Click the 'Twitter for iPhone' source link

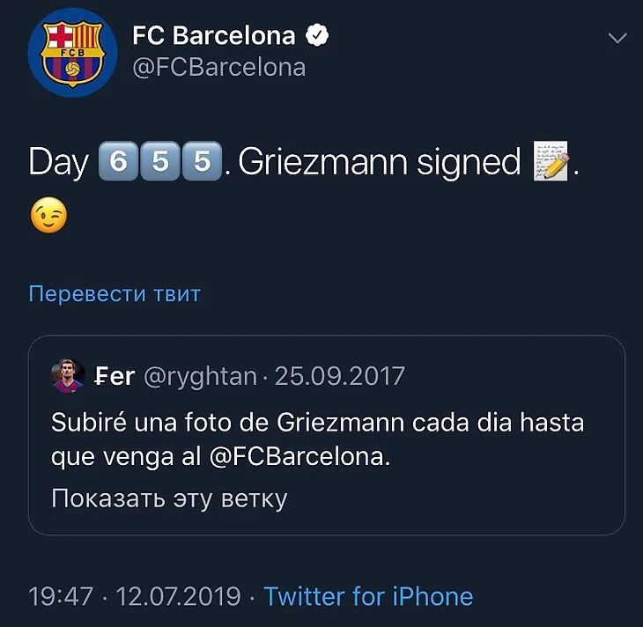(368, 596)
